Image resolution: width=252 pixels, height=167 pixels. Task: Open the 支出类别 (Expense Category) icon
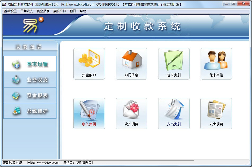[x=174, y=113]
